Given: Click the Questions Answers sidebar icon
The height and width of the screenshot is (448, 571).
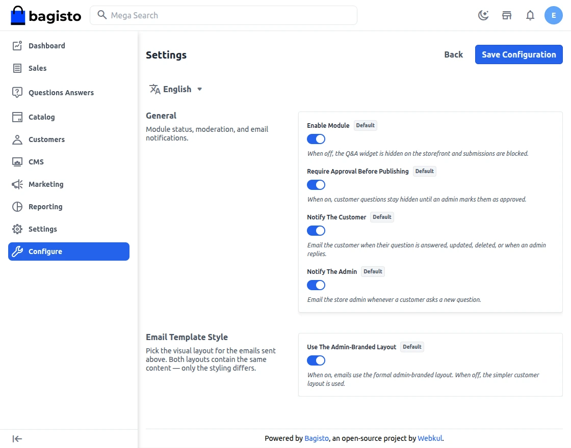Looking at the screenshot, I should (17, 92).
